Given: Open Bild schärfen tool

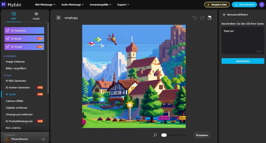Looking at the screenshot, I should 13,128.
